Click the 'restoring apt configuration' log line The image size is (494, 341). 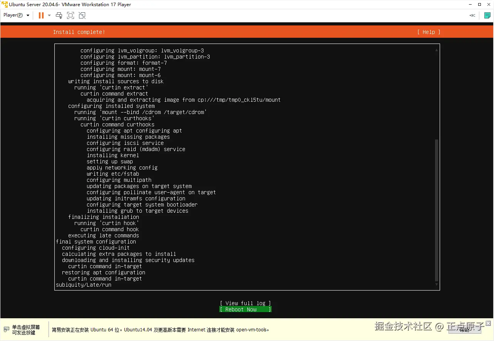coord(104,272)
